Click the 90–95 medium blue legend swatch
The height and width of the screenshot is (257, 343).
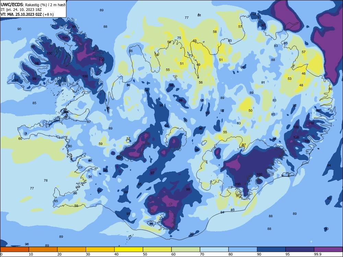pos(271,249)
